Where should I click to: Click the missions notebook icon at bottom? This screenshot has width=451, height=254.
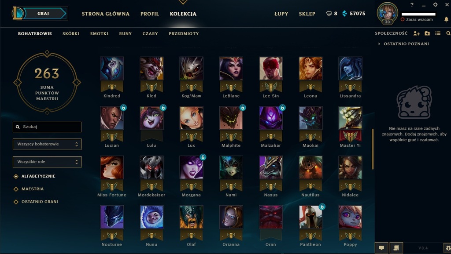pos(396,248)
